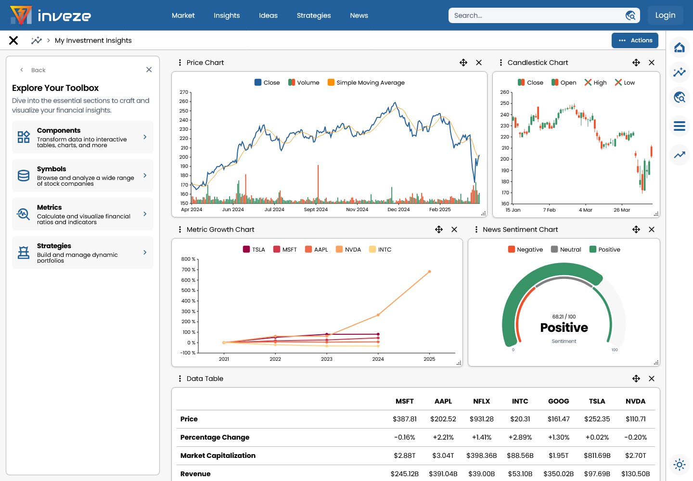Click the insights sparkline breadcrumb icon
Screen dimensions: 693x481
click(x=37, y=40)
